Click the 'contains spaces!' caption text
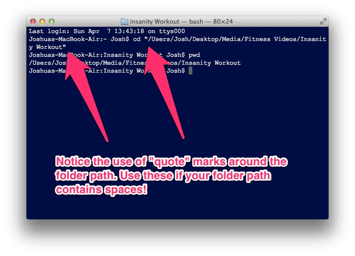This screenshot has height=256, width=355. point(101,189)
